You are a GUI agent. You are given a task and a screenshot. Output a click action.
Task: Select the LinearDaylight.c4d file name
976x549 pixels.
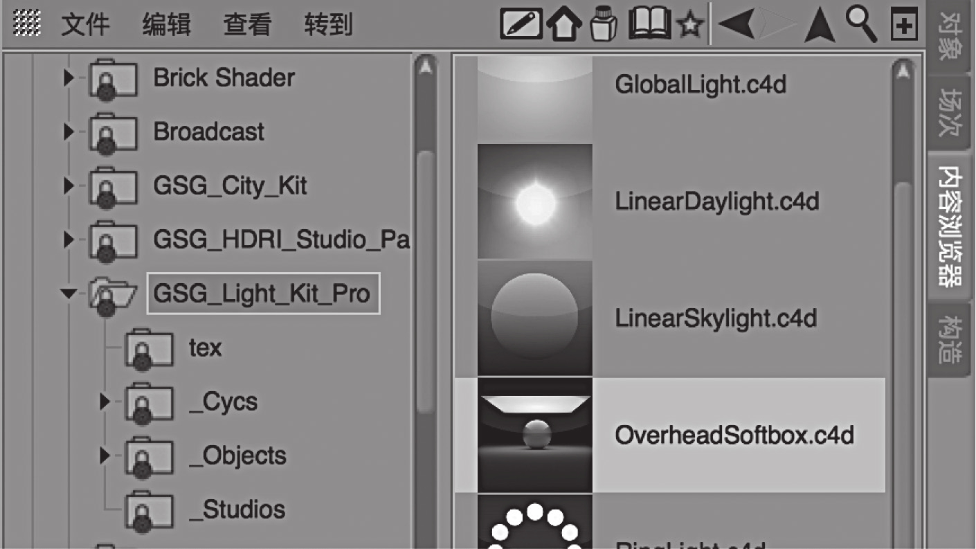[717, 201]
